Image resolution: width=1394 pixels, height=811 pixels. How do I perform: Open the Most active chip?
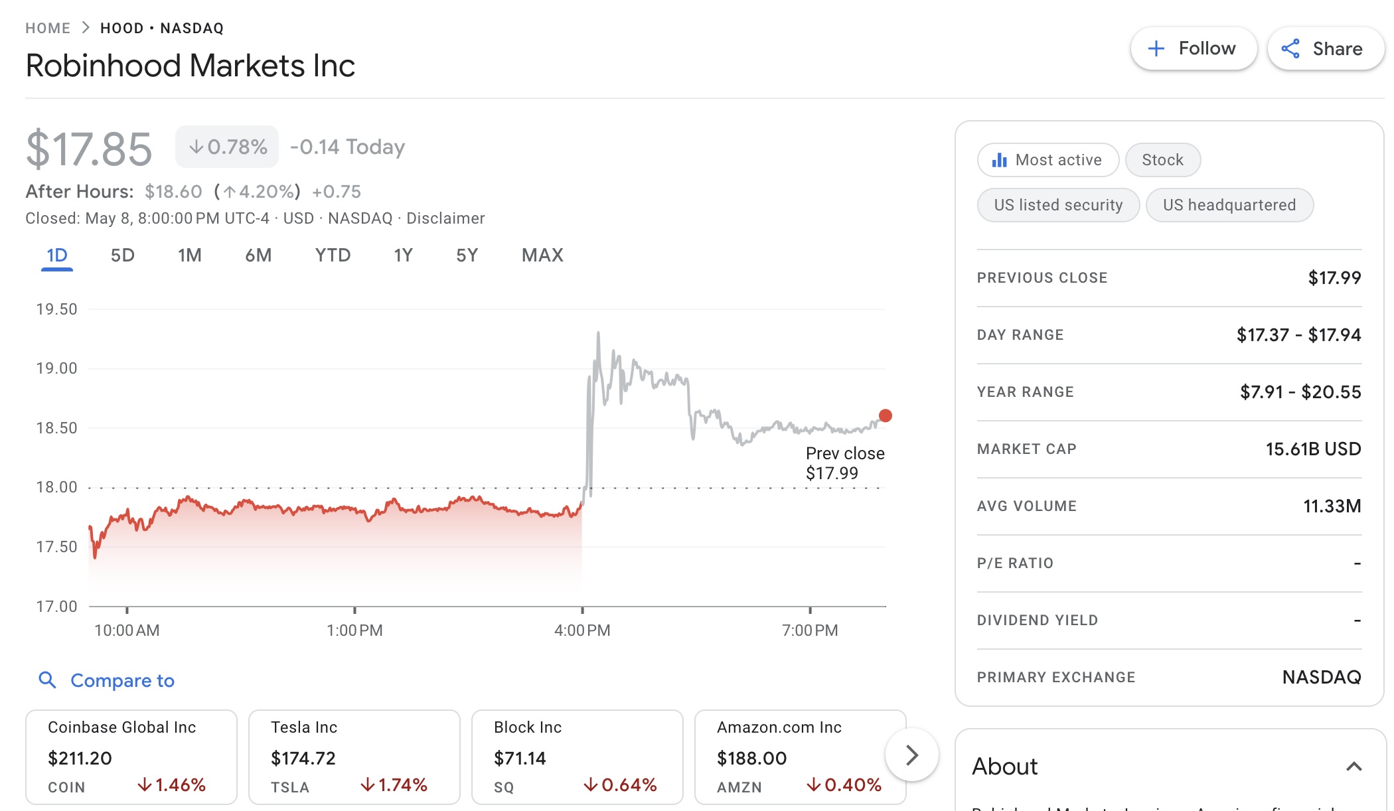1048,160
